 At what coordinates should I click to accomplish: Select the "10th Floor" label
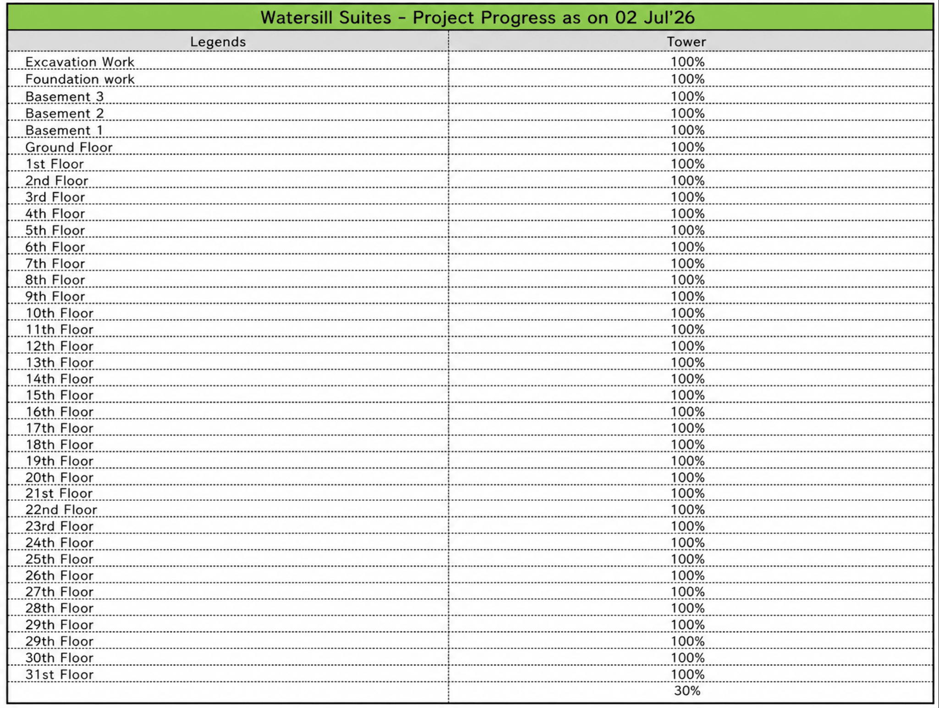(x=59, y=313)
